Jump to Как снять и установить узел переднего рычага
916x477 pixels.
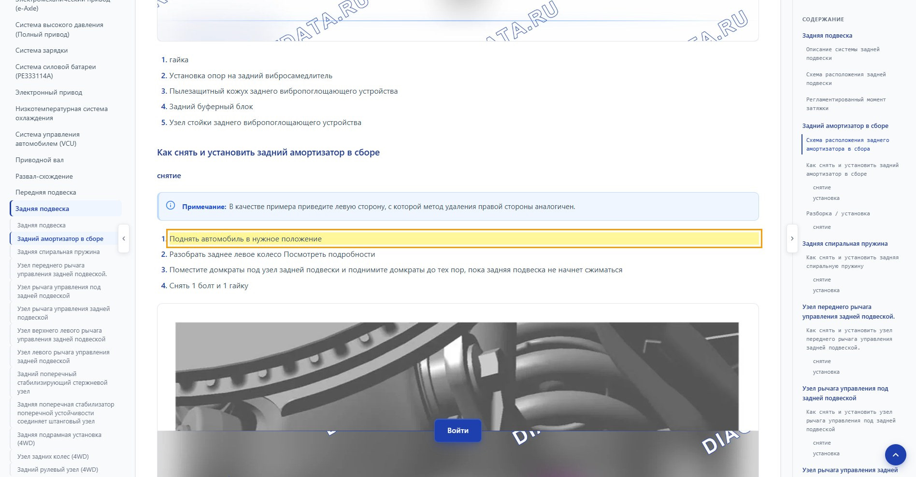click(x=849, y=339)
